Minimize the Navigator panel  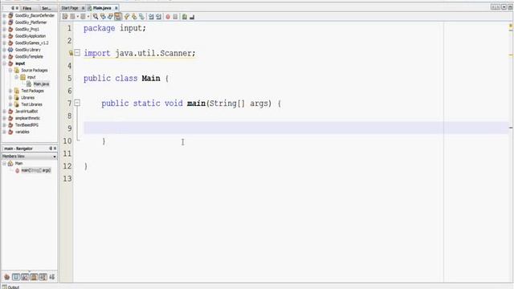point(51,149)
